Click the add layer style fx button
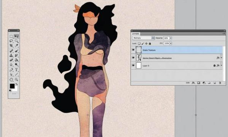 coord(193,83)
